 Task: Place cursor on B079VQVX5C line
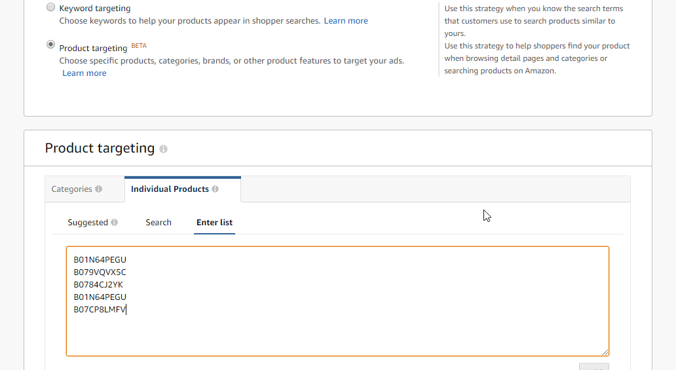(100, 272)
